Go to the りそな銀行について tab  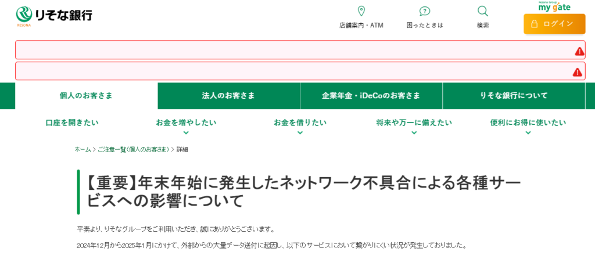(514, 96)
